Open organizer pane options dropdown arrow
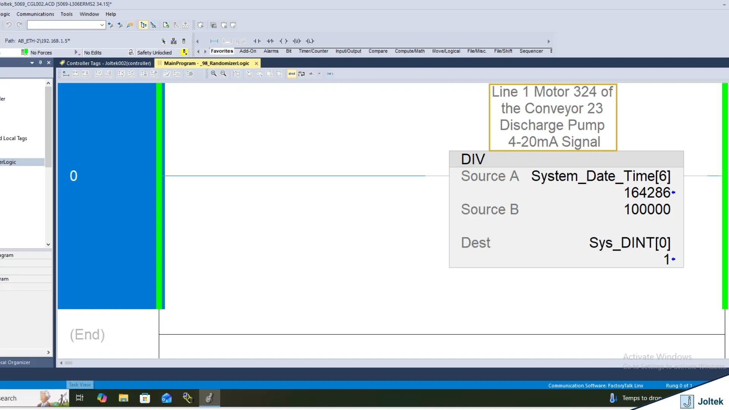Screen dimensions: 729x410 click(32, 63)
